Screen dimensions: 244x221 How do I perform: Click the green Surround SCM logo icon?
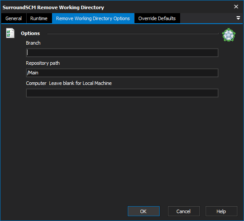point(229,35)
